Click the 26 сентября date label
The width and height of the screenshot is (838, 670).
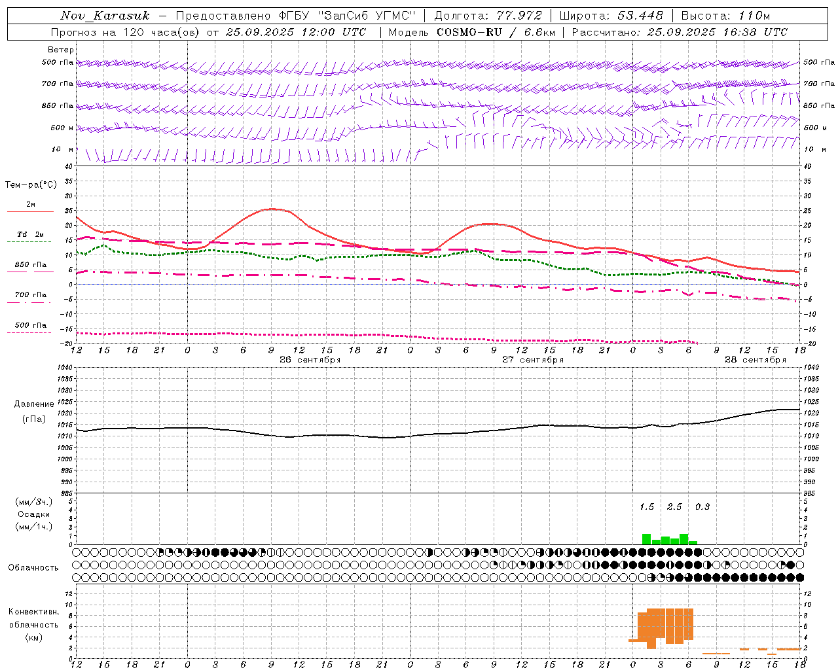coord(310,360)
